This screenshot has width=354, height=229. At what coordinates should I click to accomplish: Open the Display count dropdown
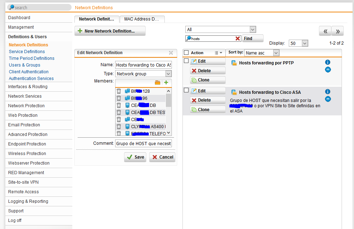(x=298, y=43)
